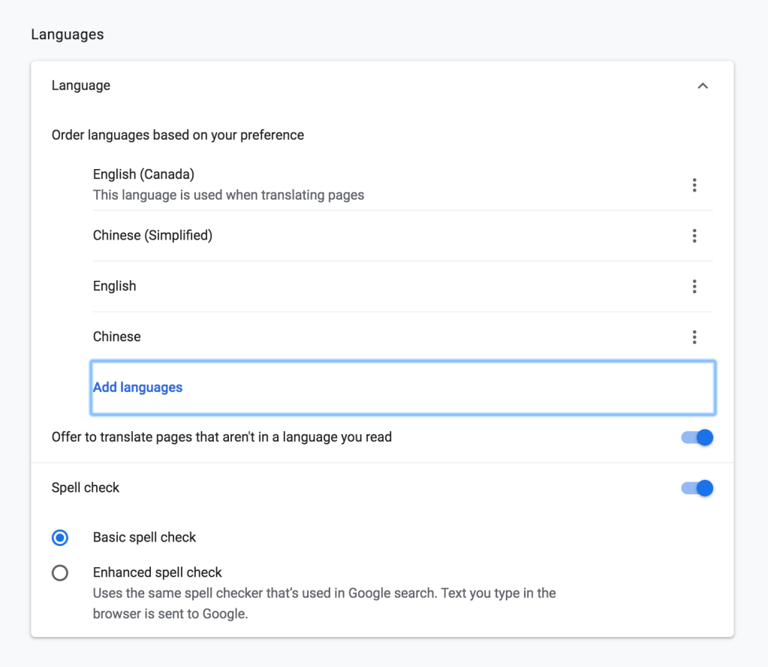Click the three-dot menu beside plain English

pyautogui.click(x=694, y=286)
